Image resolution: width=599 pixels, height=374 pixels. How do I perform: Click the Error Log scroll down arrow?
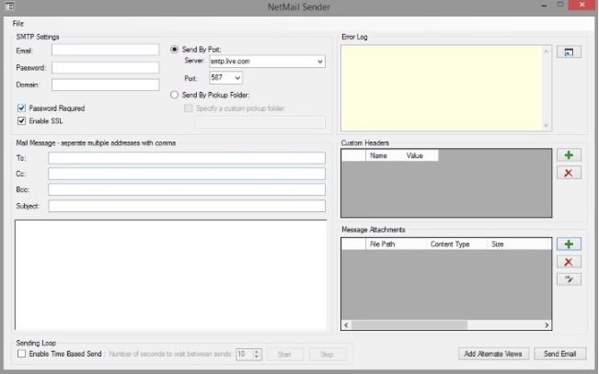(x=547, y=125)
